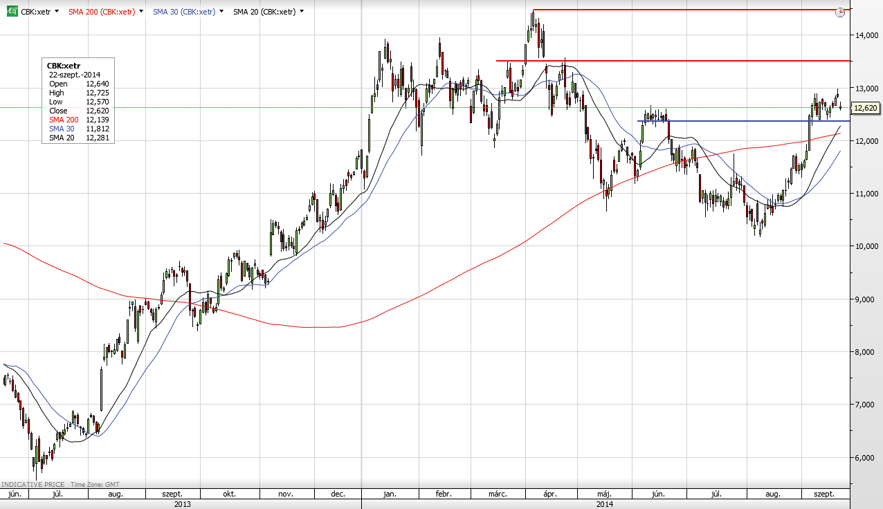The height and width of the screenshot is (509, 883).
Task: Click the ápr. month label
Action: click(551, 494)
